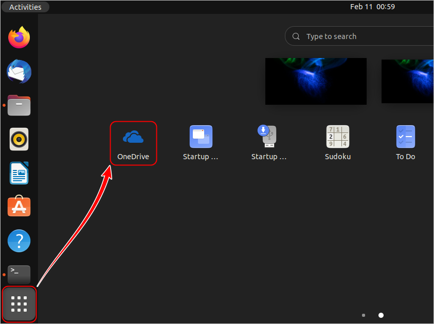
Task: Launch the Sudoku game
Action: click(338, 143)
